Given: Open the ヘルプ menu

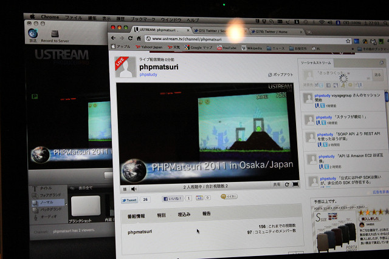Looking at the screenshot, I should 193,20.
